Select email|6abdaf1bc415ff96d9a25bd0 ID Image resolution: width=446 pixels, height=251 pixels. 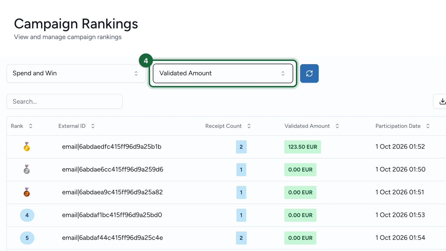112,215
